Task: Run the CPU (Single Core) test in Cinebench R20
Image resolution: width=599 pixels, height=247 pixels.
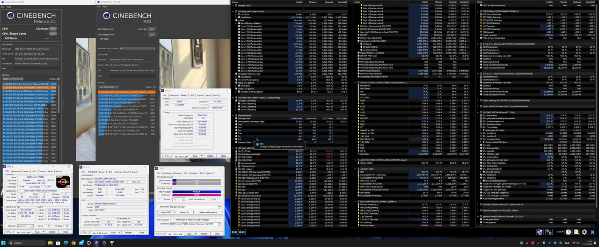Action: pos(52,34)
